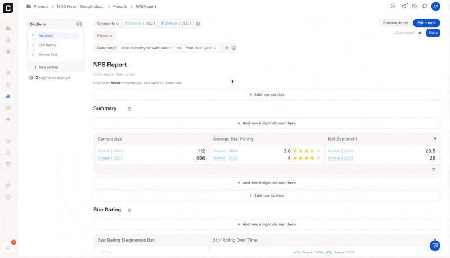
Task: Click the report description input field
Action: 114,74
